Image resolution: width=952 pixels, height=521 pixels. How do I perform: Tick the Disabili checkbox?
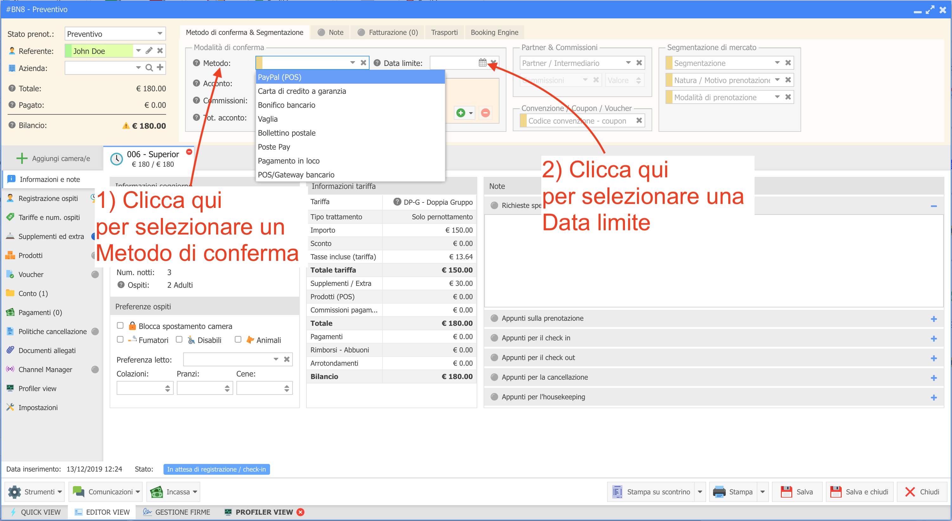pyautogui.click(x=179, y=339)
